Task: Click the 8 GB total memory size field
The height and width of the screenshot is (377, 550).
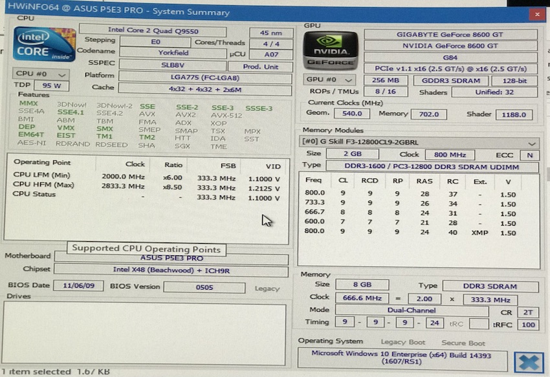Action: click(362, 285)
